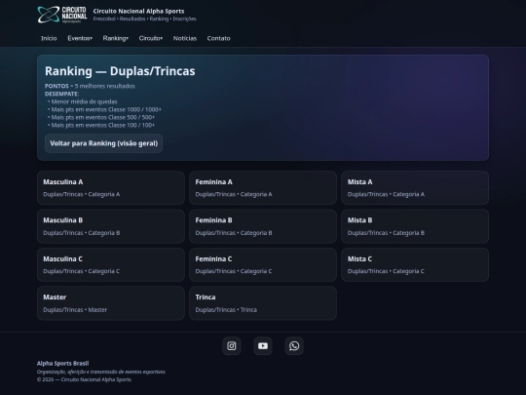The height and width of the screenshot is (395, 526).
Task: Open the Masculina A category card
Action: 111,188
